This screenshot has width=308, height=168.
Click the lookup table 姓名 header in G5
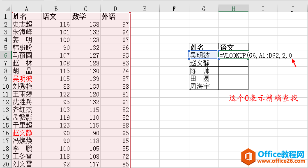[204, 47]
